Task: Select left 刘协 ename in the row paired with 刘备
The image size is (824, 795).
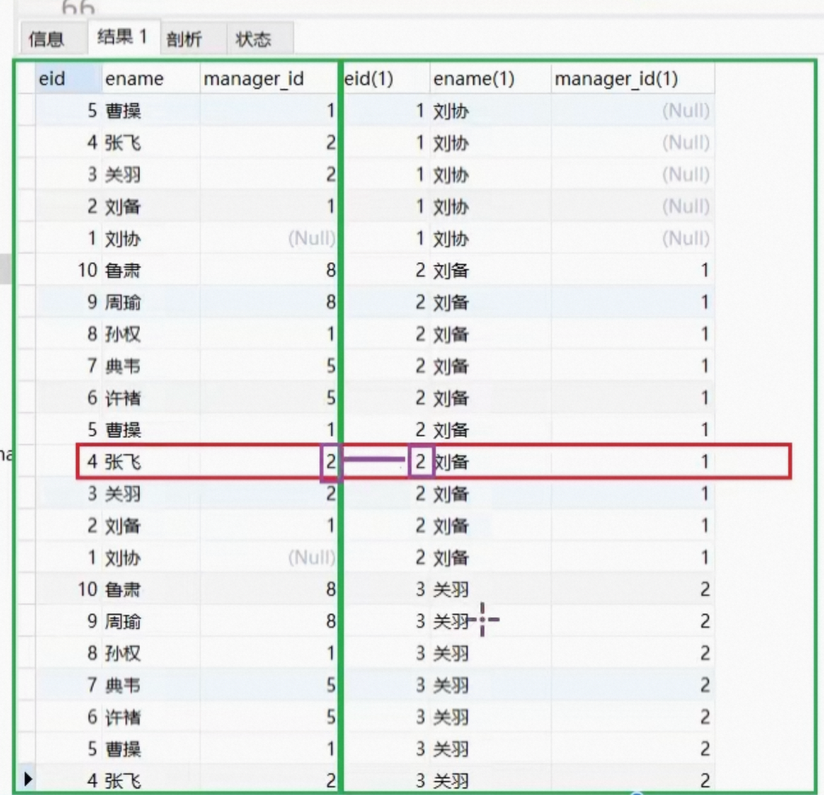Action: [x=123, y=558]
